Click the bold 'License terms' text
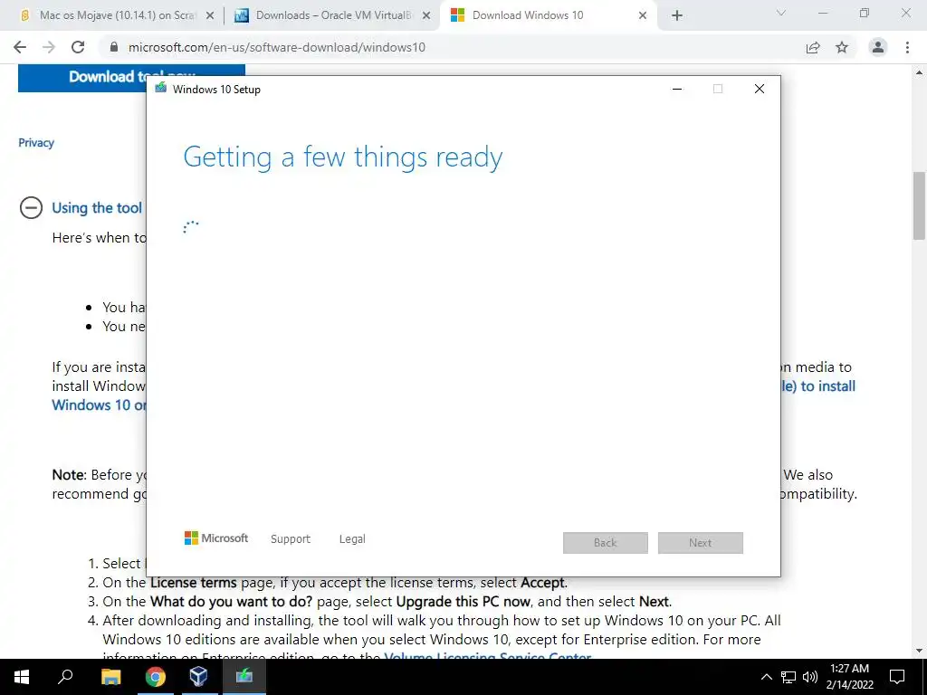The image size is (927, 695). 194,583
